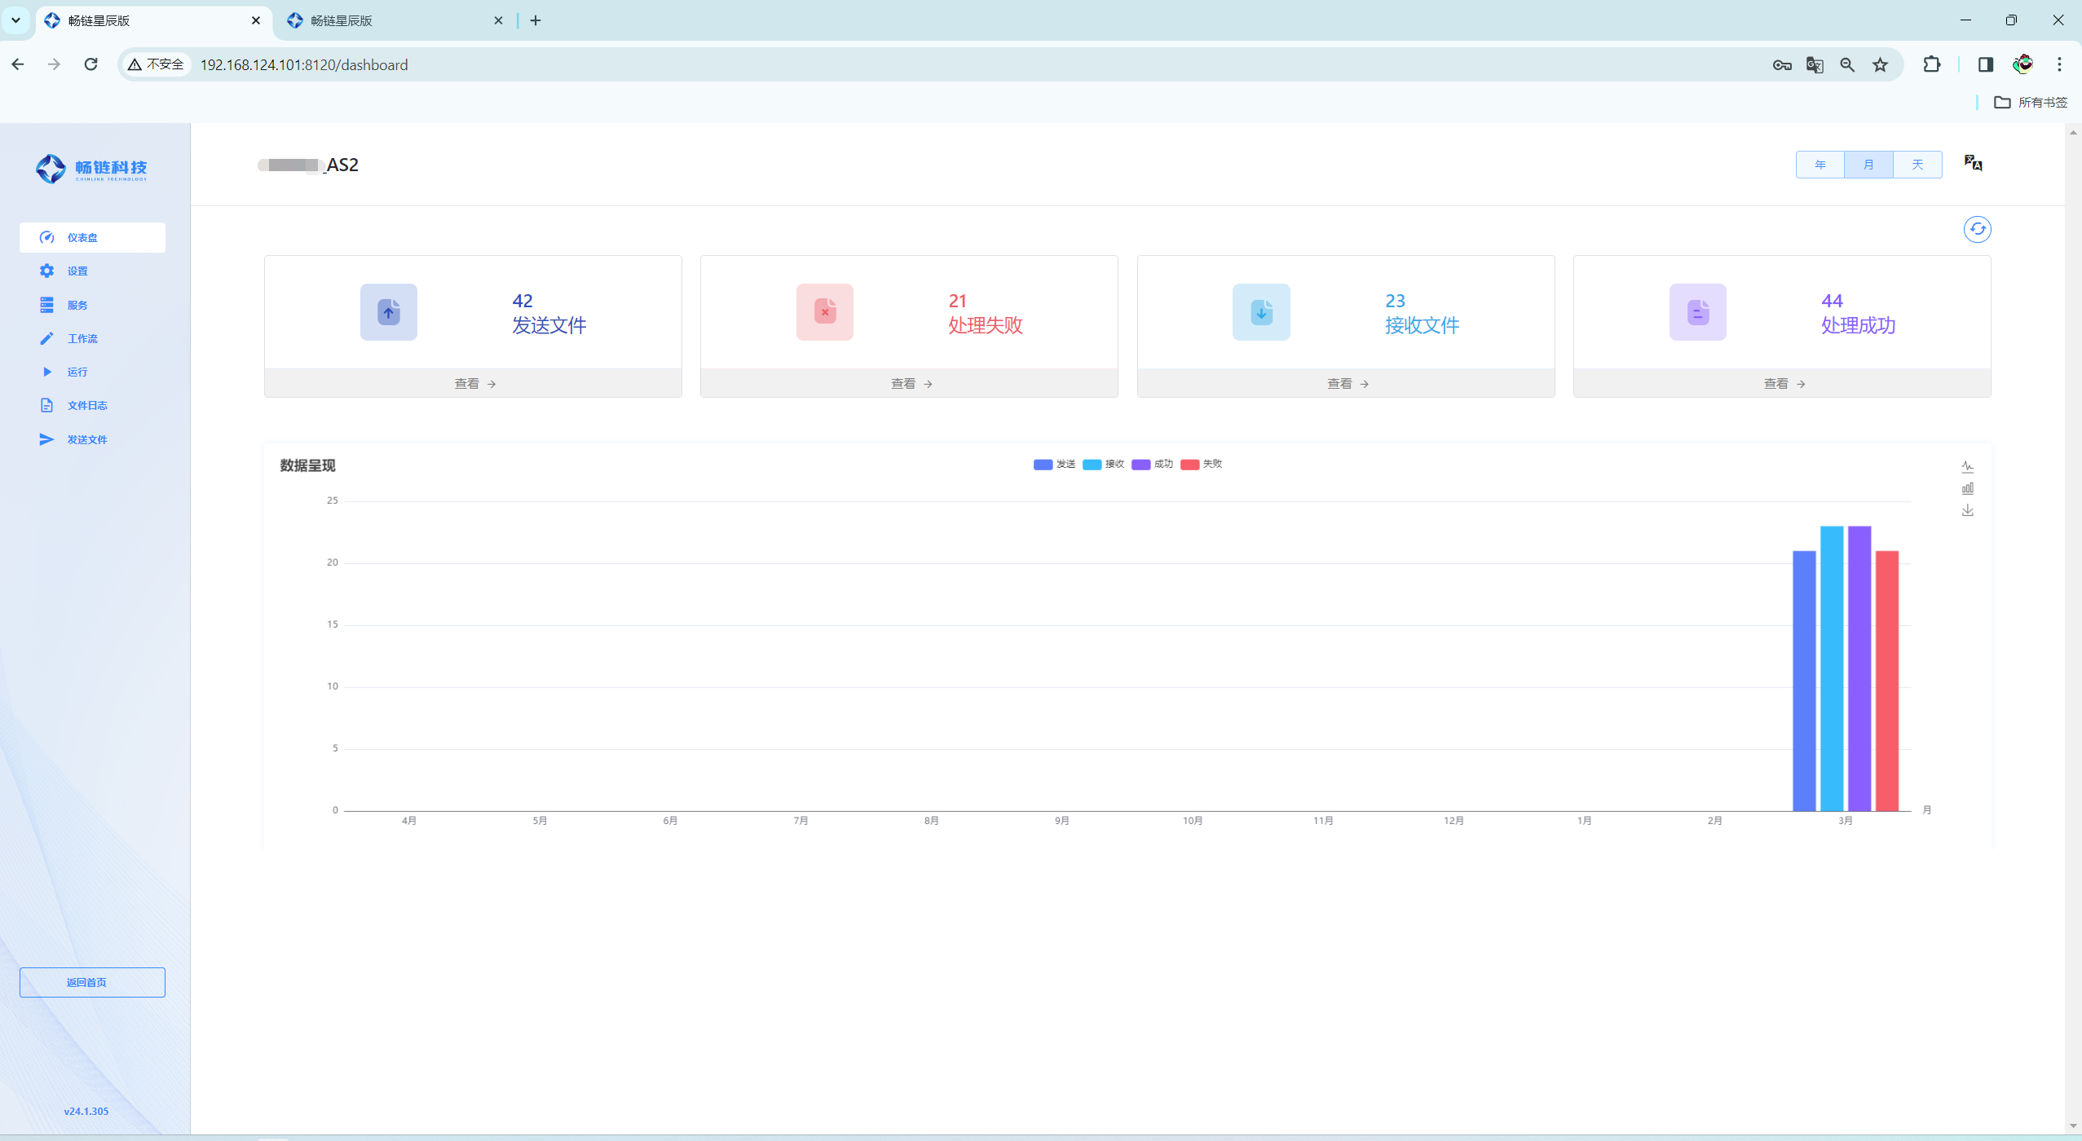
Task: Click the browser address bar URL
Action: [303, 64]
